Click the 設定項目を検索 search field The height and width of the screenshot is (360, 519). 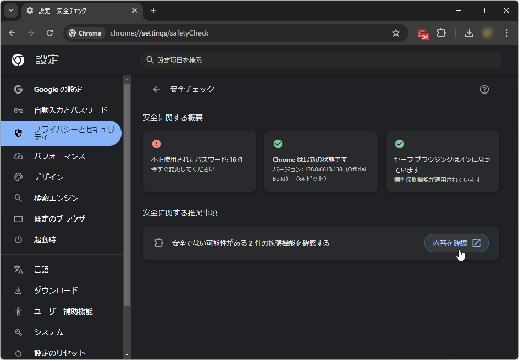[321, 60]
